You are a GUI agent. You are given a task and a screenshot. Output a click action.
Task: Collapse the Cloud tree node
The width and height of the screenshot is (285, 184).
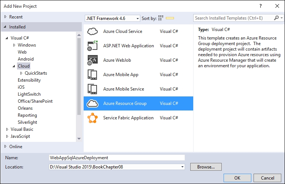pos(14,66)
